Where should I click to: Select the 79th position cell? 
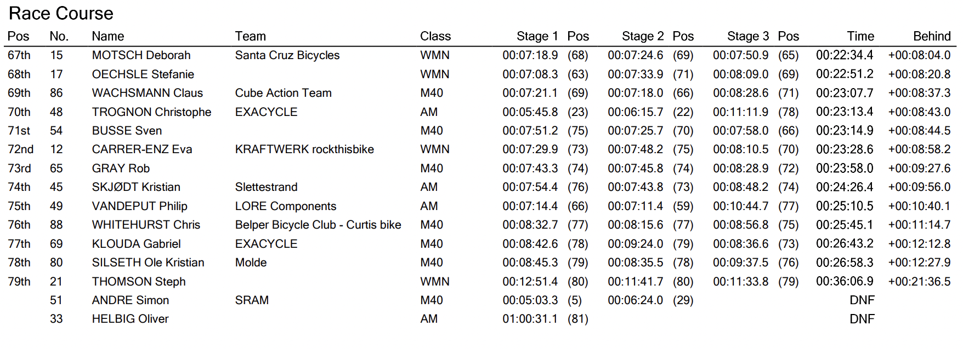(x=19, y=282)
